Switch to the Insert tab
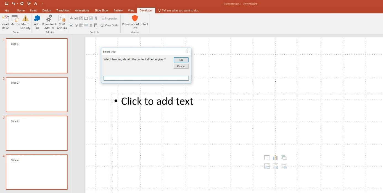The image size is (383, 193). 33,10
